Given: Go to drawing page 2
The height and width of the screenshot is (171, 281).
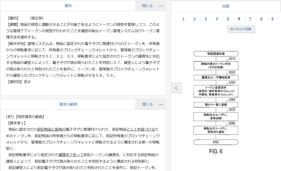Looking at the screenshot, I should click(195, 19).
